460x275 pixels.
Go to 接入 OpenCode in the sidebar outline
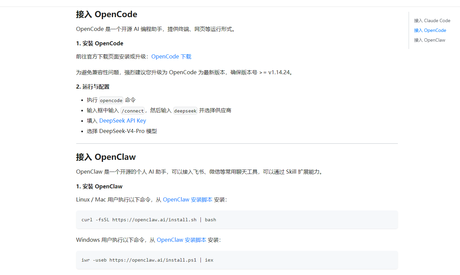(430, 30)
